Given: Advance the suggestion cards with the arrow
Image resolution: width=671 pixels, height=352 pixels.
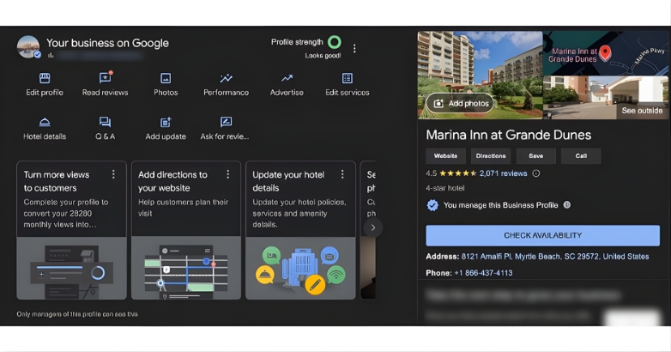Looking at the screenshot, I should click(x=372, y=228).
